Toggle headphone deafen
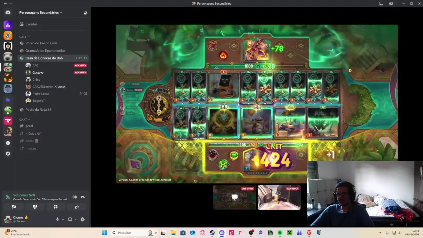Image resolution: width=423 pixels, height=238 pixels. point(70,219)
